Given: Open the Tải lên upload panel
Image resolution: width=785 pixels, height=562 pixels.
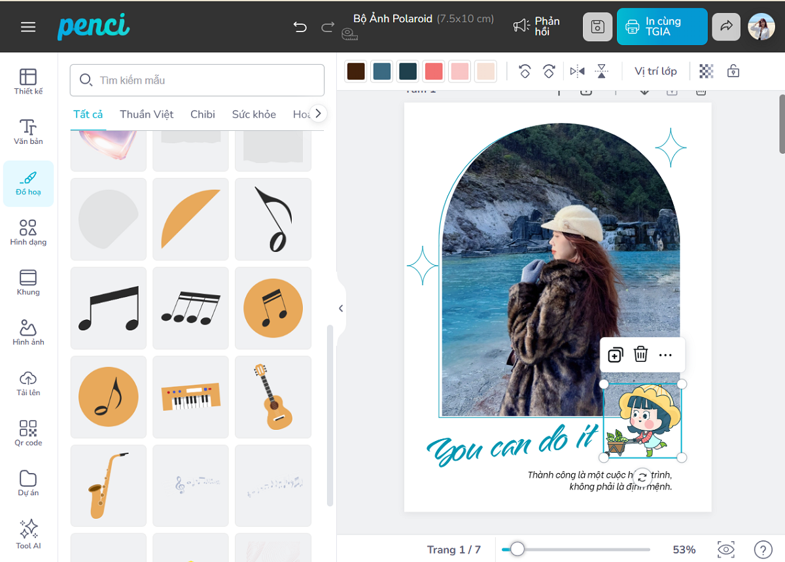Looking at the screenshot, I should click(x=28, y=383).
